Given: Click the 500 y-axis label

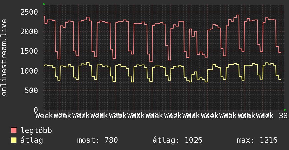Looking at the screenshot, I should (x=31, y=90).
